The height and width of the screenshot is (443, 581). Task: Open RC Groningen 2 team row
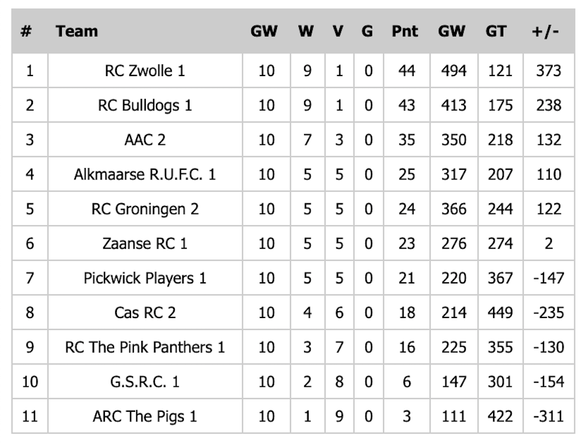[x=145, y=209]
